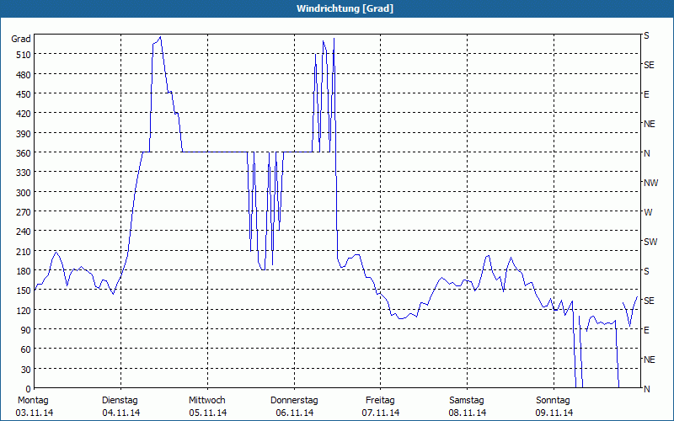Click the Montag day label
Viewport: 674px width, 421px height.
click(x=33, y=401)
